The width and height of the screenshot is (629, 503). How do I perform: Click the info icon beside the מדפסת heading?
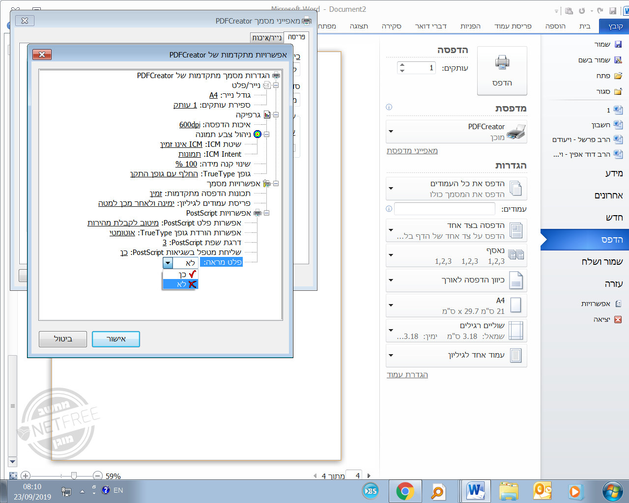[389, 107]
